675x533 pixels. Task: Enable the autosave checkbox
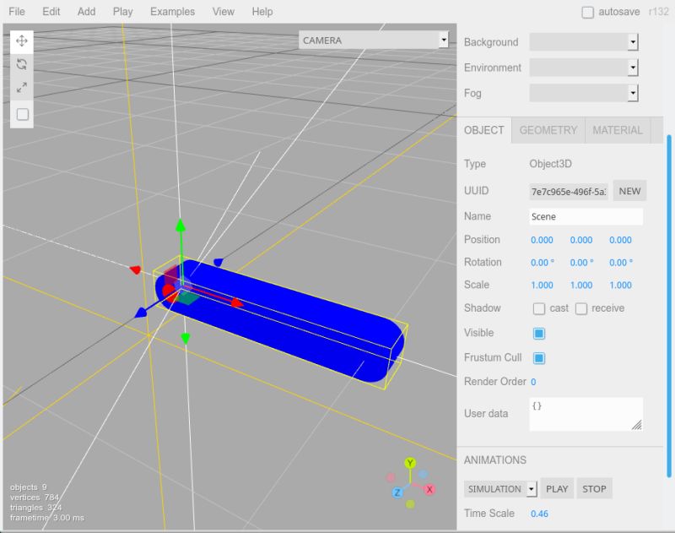click(x=587, y=12)
